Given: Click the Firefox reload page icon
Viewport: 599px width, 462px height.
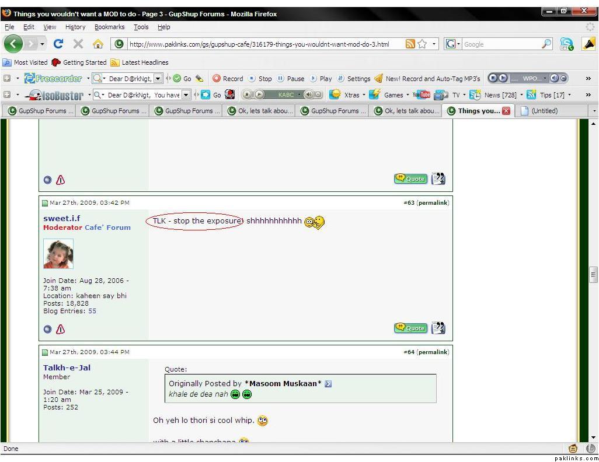Looking at the screenshot, I should [58, 44].
